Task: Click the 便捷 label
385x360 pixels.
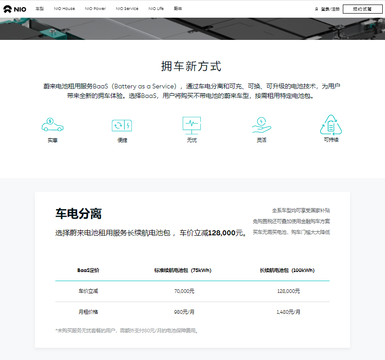Action: click(122, 140)
